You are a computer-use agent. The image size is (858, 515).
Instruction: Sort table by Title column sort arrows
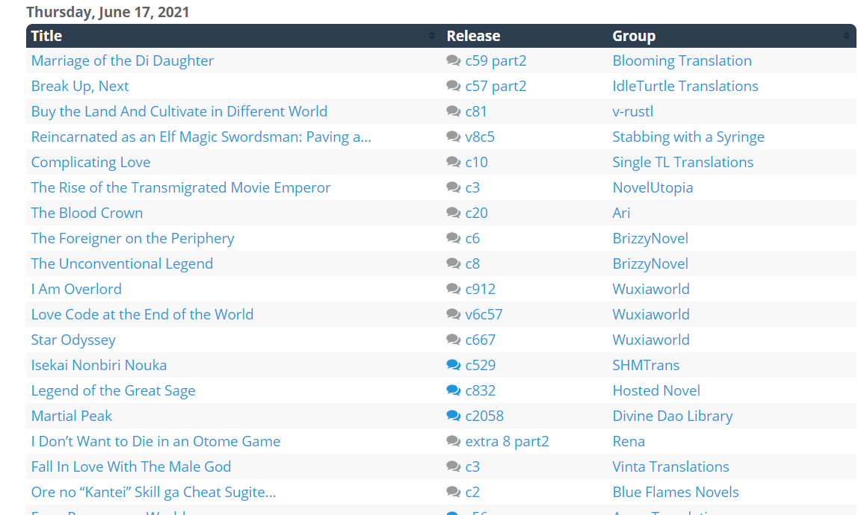coord(431,36)
